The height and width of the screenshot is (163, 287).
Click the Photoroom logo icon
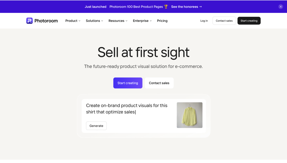point(29,21)
